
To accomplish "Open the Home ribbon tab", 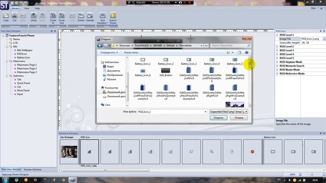I will pyautogui.click(x=15, y=8).
